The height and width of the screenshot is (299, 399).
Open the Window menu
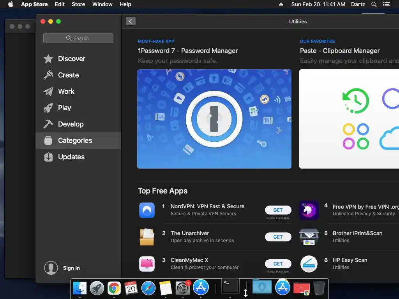(102, 4)
